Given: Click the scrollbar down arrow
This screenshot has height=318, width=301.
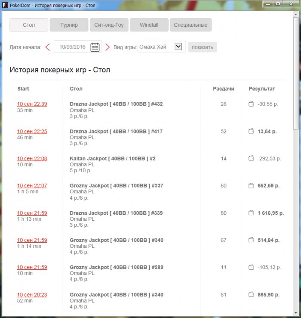Looking at the screenshot, I should [x=296, y=313].
